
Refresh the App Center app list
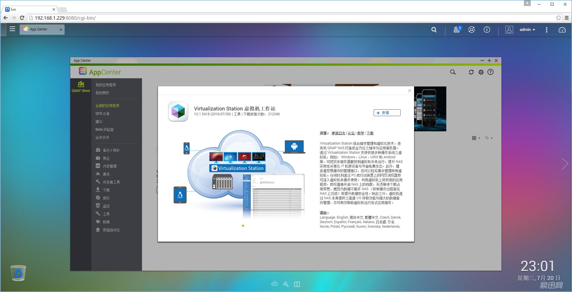(x=471, y=72)
